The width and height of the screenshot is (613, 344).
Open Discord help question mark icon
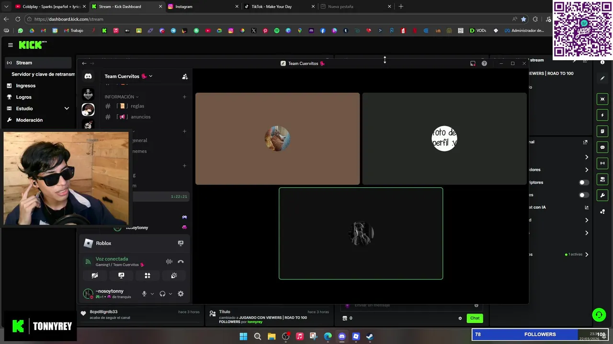(484, 64)
